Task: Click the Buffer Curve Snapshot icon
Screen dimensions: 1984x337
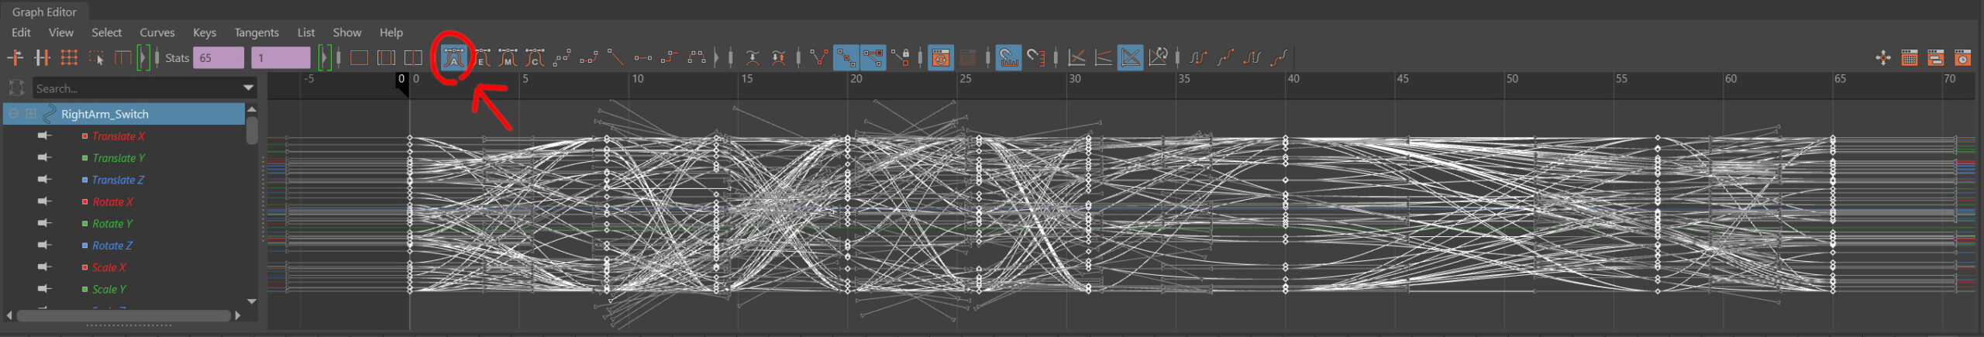Action: point(752,57)
